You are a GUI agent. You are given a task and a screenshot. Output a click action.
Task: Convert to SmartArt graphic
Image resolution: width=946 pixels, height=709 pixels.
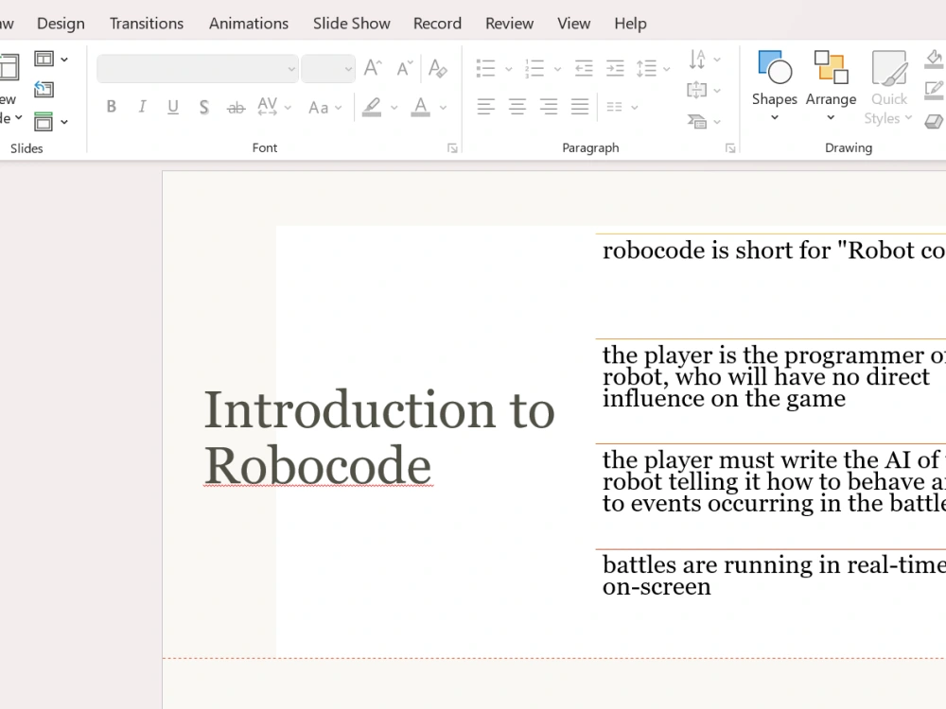pyautogui.click(x=704, y=122)
